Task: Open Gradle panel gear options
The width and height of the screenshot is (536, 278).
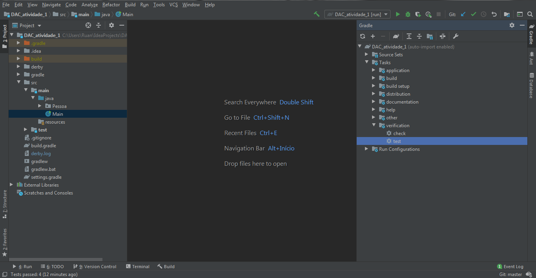Action: pos(512,25)
